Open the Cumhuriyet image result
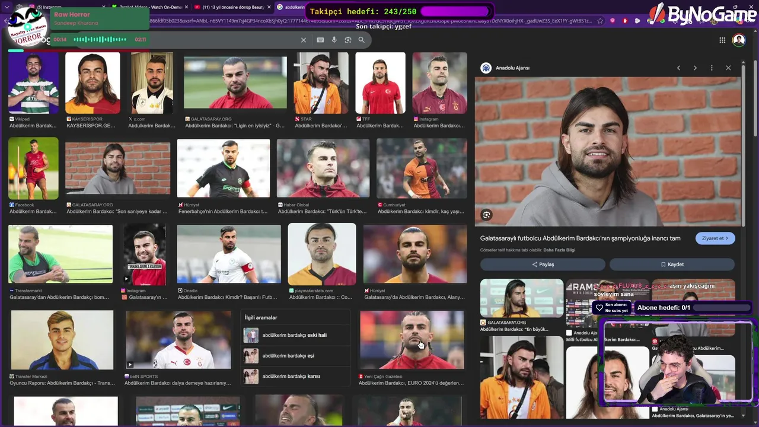This screenshot has height=427, width=759. [422, 168]
